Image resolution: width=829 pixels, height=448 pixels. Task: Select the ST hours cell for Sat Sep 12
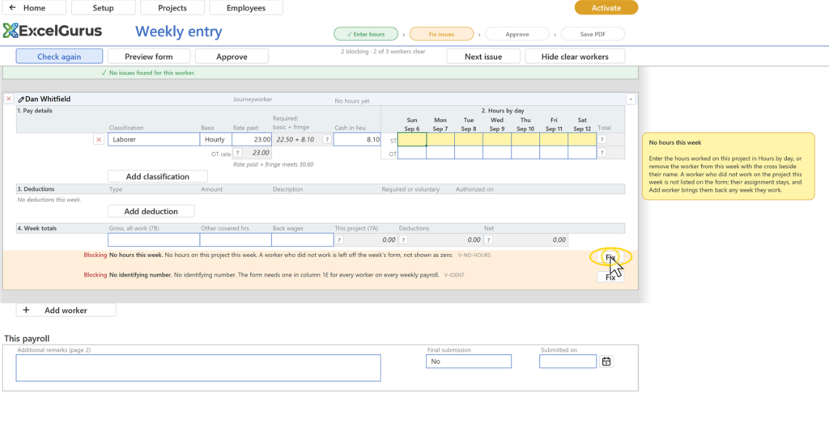(x=582, y=139)
